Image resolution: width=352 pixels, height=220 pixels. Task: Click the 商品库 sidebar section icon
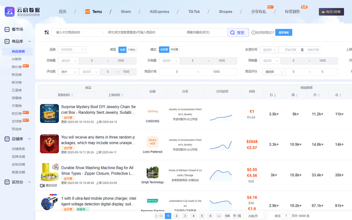[7, 42]
